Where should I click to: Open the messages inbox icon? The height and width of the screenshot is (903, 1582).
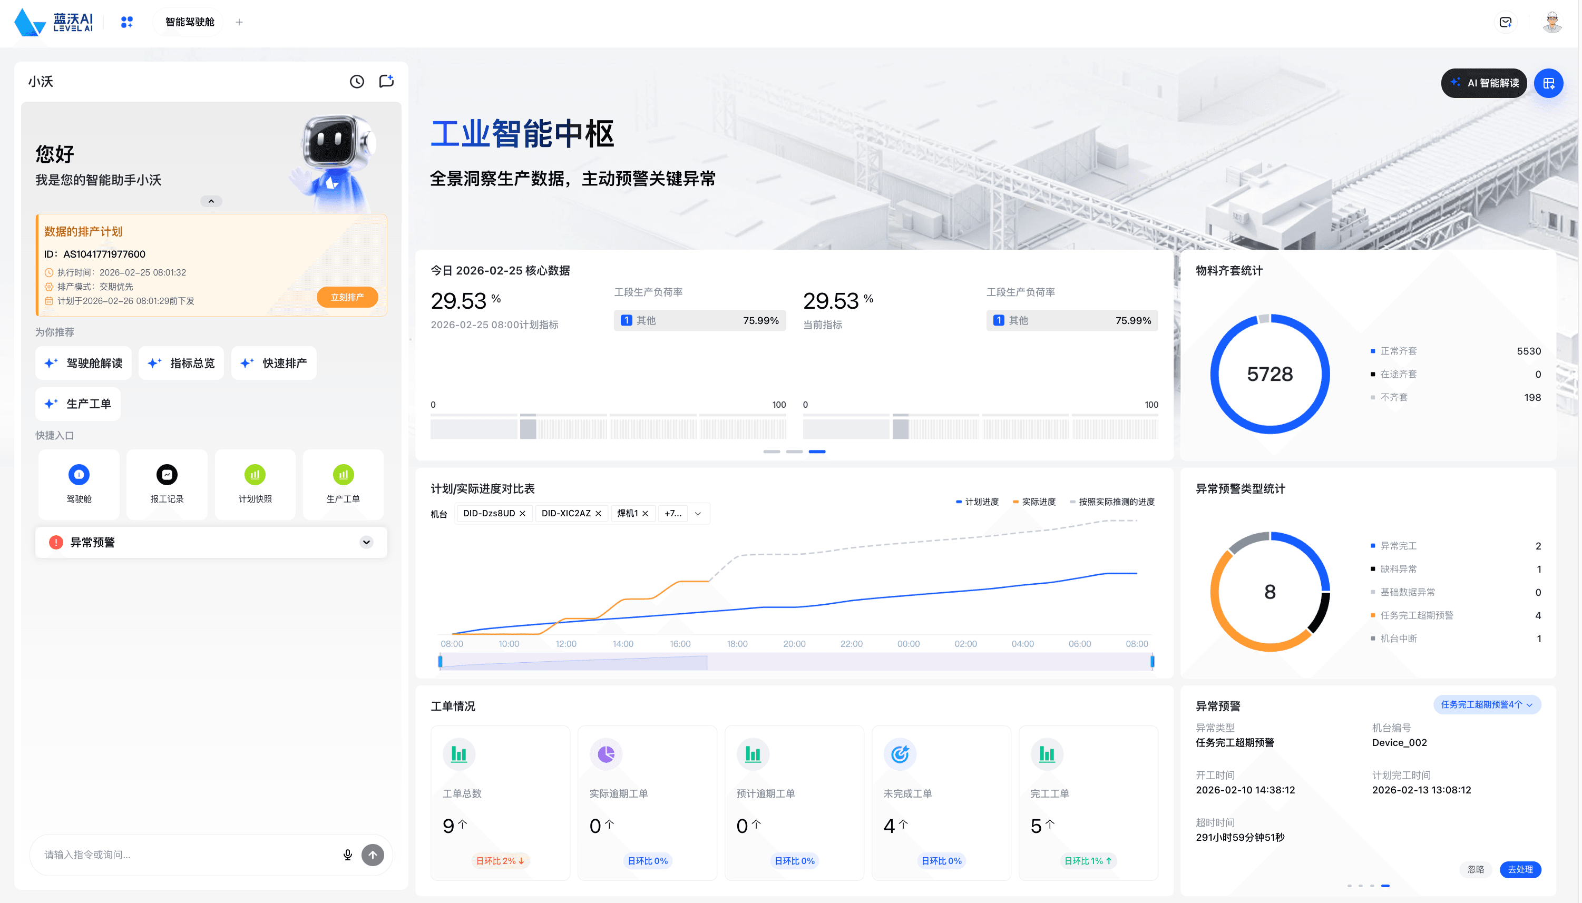pyautogui.click(x=1506, y=22)
